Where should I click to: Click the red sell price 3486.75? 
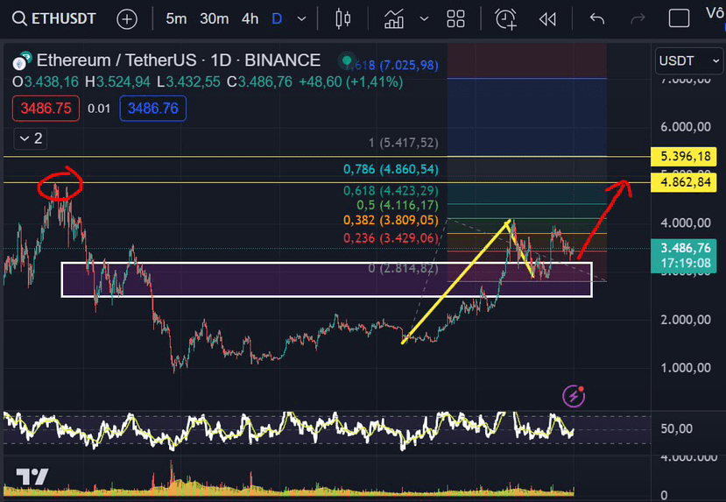[x=46, y=109]
